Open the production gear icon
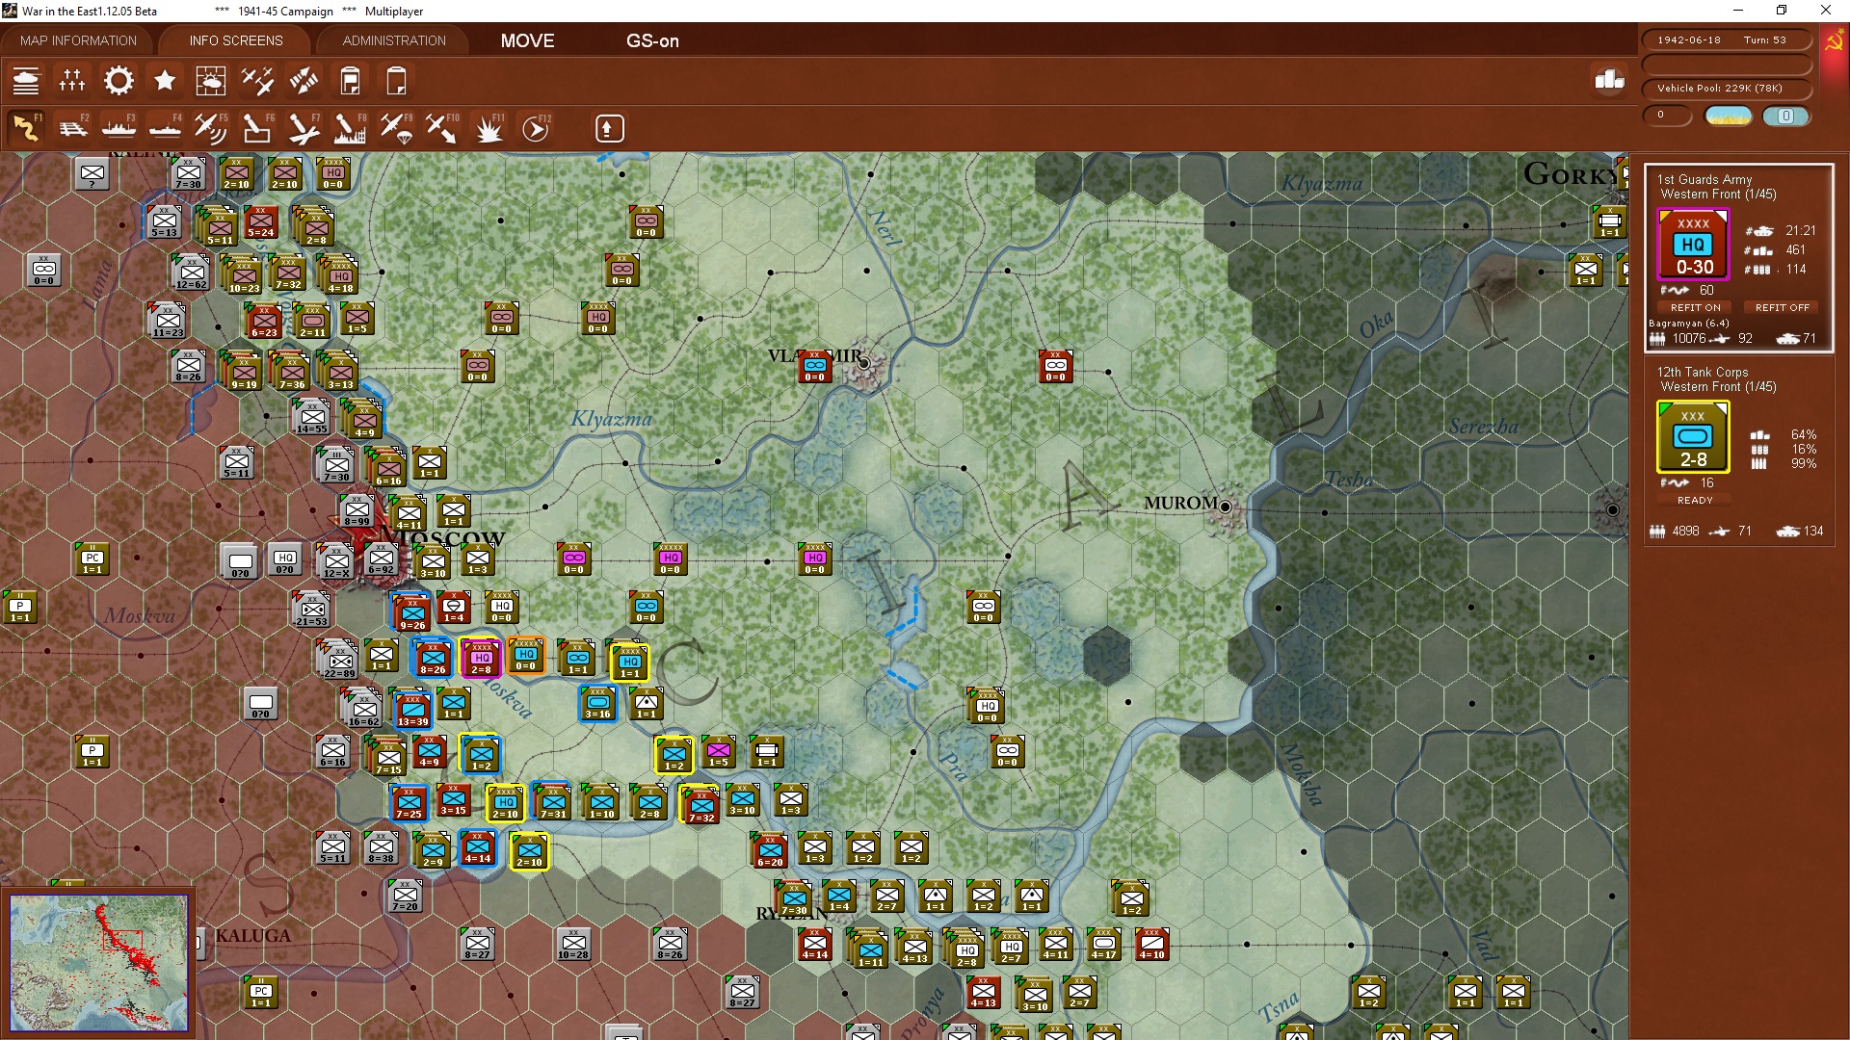1850x1040 pixels. click(x=119, y=81)
